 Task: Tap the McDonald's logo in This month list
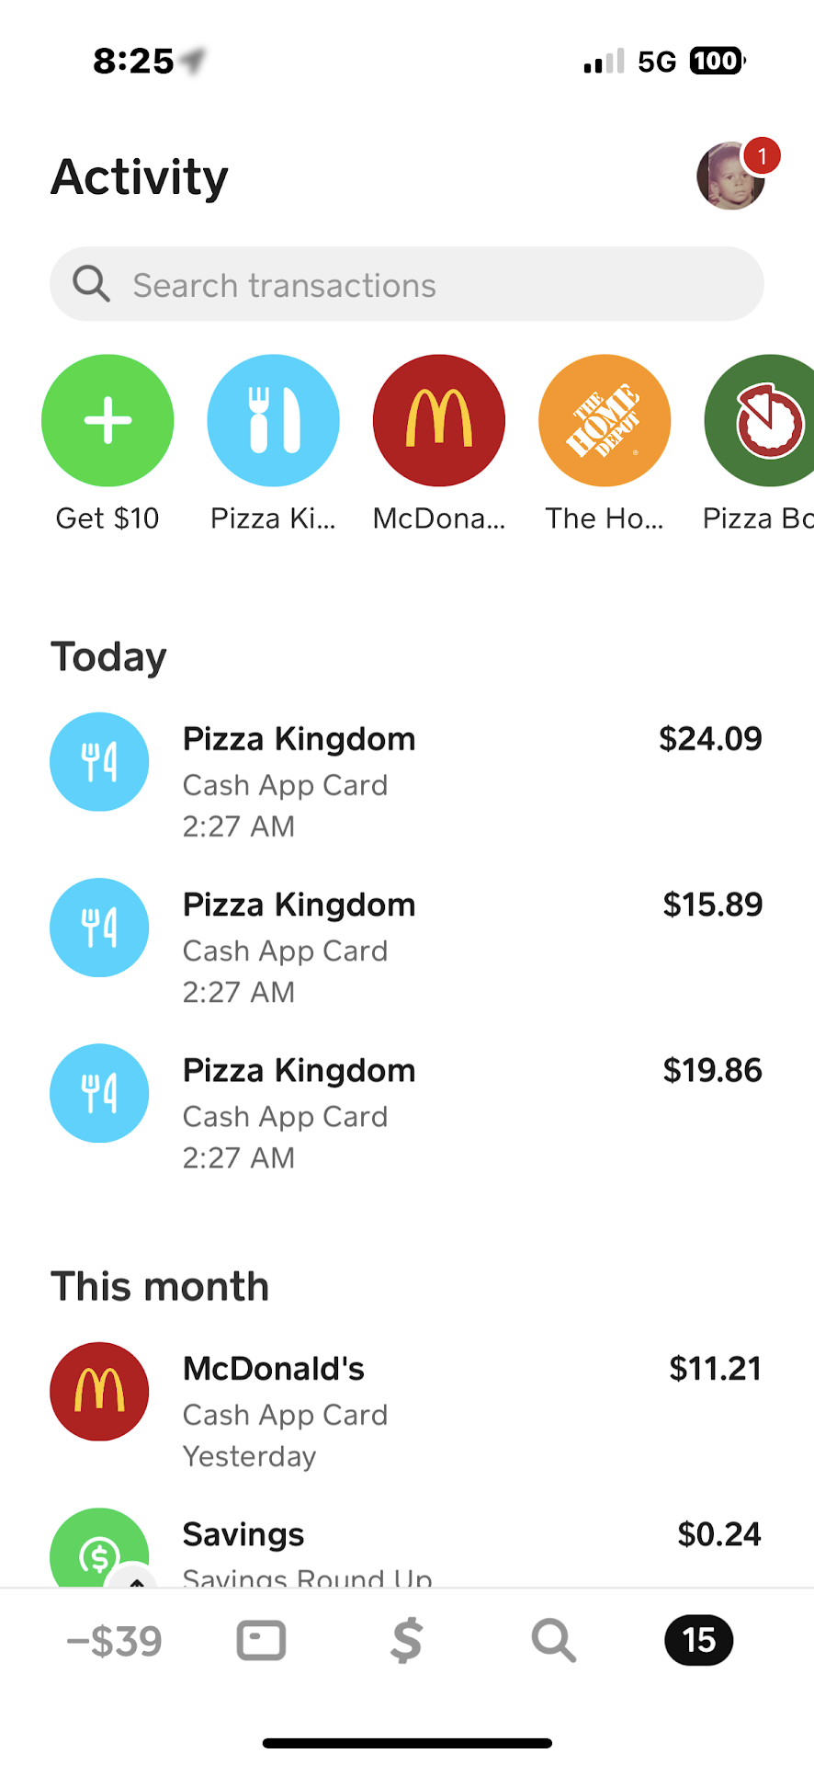[99, 1391]
